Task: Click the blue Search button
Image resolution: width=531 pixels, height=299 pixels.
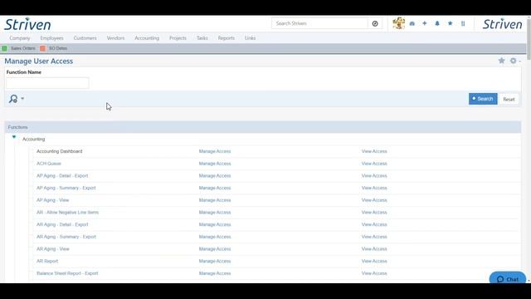Action: pos(483,99)
